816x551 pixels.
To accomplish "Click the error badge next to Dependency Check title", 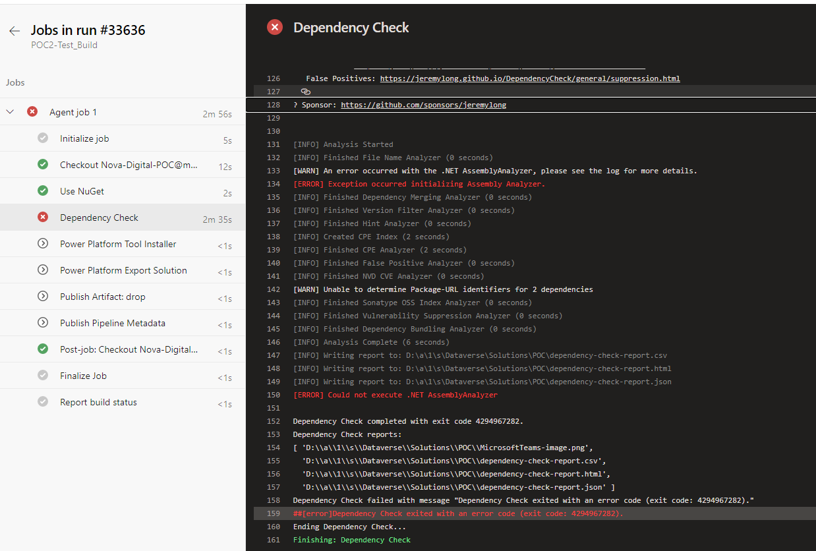I will 274,27.
